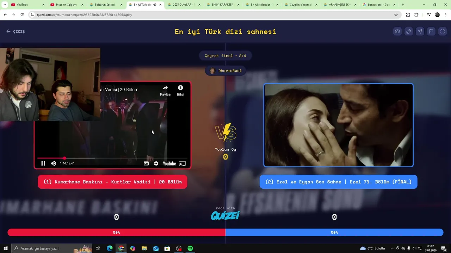The height and width of the screenshot is (253, 451).
Task: Cast the video with Play on TV icon
Action: (183, 163)
